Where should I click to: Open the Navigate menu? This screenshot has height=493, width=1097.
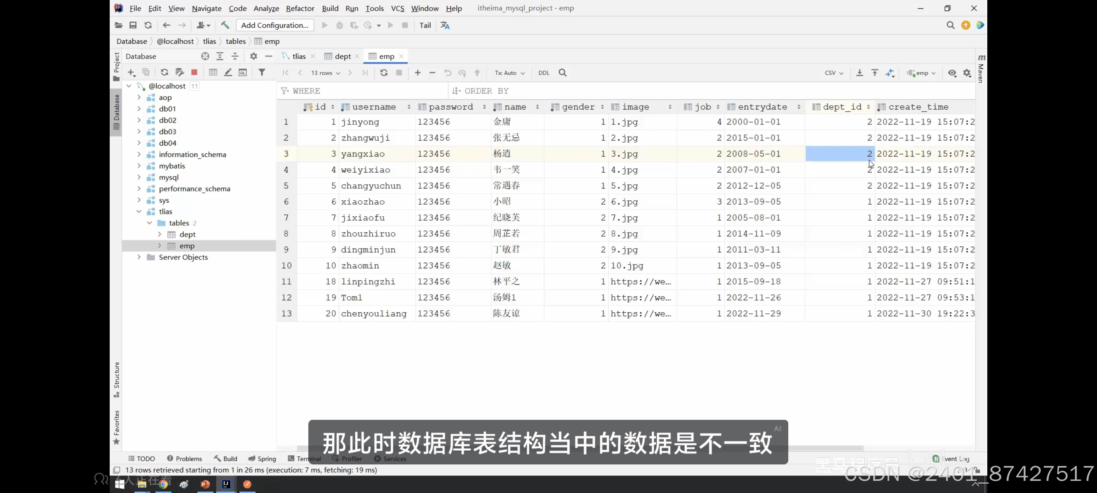click(x=206, y=8)
